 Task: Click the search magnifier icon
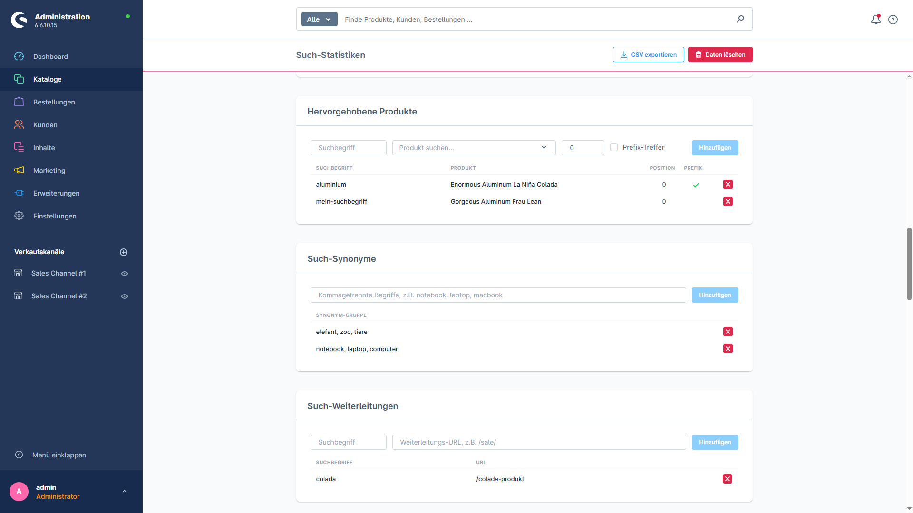pos(740,19)
